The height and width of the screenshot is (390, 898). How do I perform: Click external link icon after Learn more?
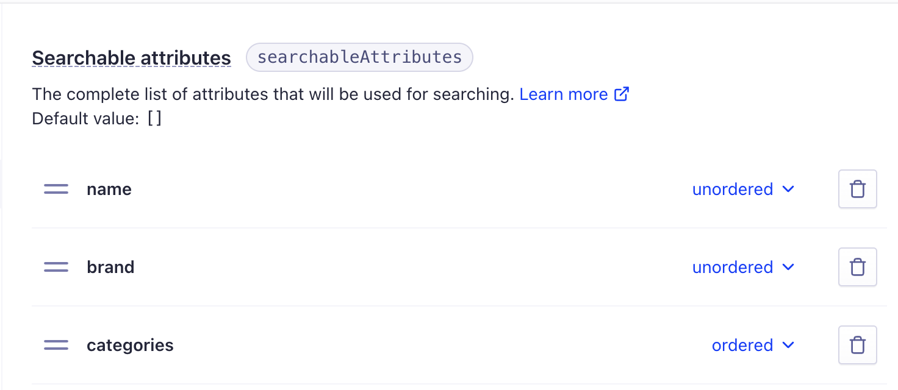(x=622, y=94)
